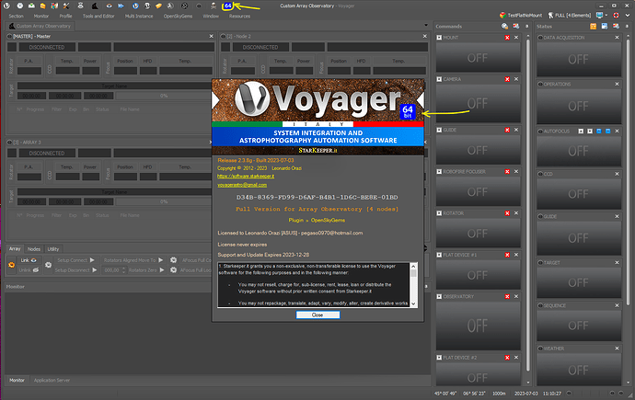Open the Section menu
635x400 pixels.
pos(17,17)
